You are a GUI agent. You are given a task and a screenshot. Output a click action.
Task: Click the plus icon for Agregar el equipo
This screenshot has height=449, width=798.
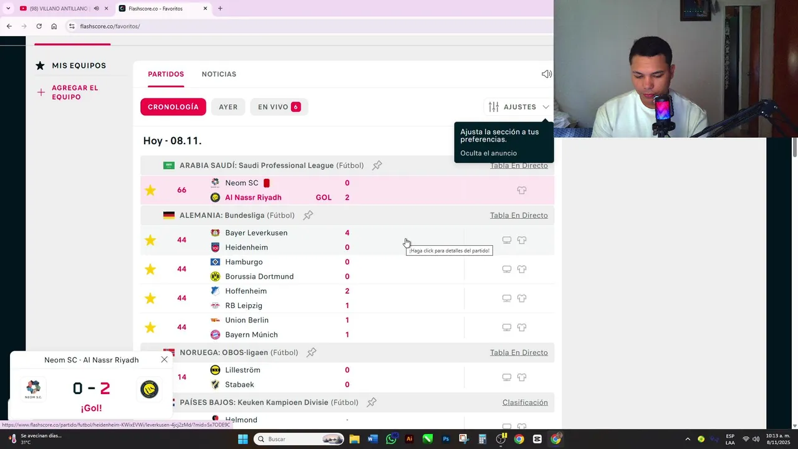coord(41,92)
